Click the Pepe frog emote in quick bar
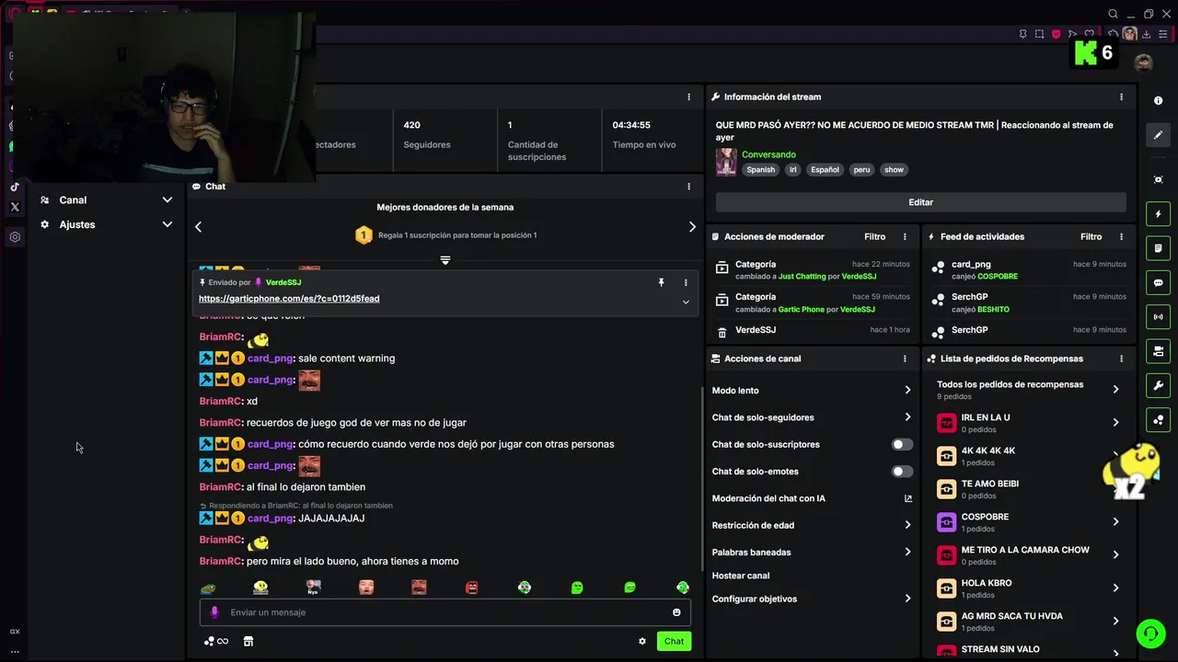Viewport: 1178px width, 662px height. (x=208, y=588)
